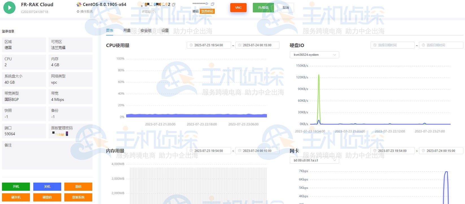Screen dimensions: 465x204
Task: Click the 硬关机 hard shutdown button
Action: pyautogui.click(x=16, y=197)
